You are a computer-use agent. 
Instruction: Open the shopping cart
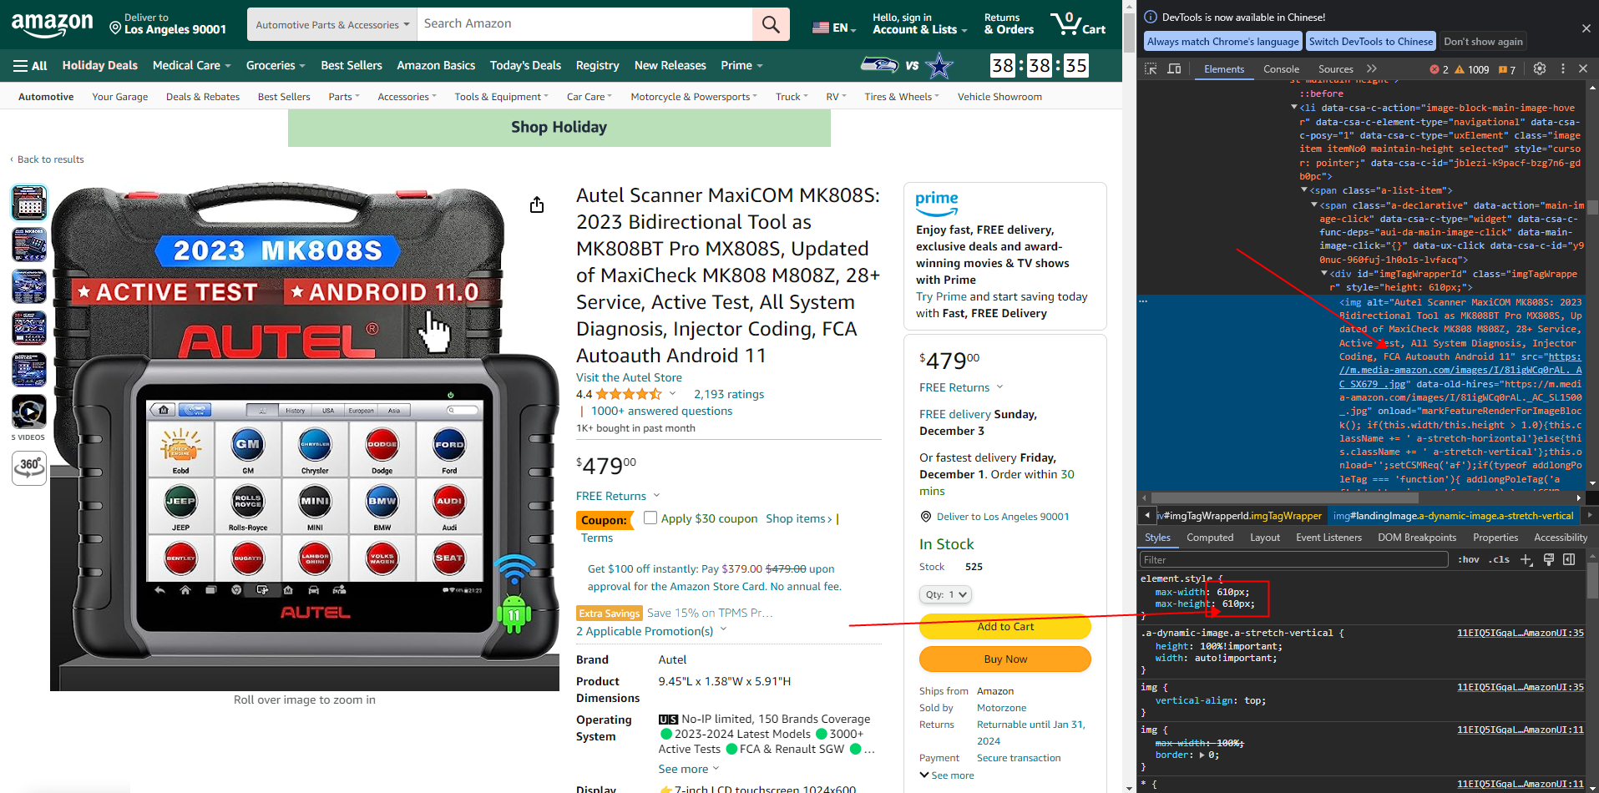[x=1078, y=23]
